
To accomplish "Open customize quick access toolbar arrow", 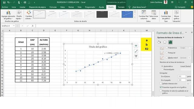I will [34, 2].
